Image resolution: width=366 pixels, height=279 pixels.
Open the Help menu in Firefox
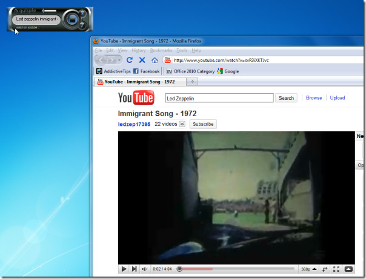pos(196,50)
